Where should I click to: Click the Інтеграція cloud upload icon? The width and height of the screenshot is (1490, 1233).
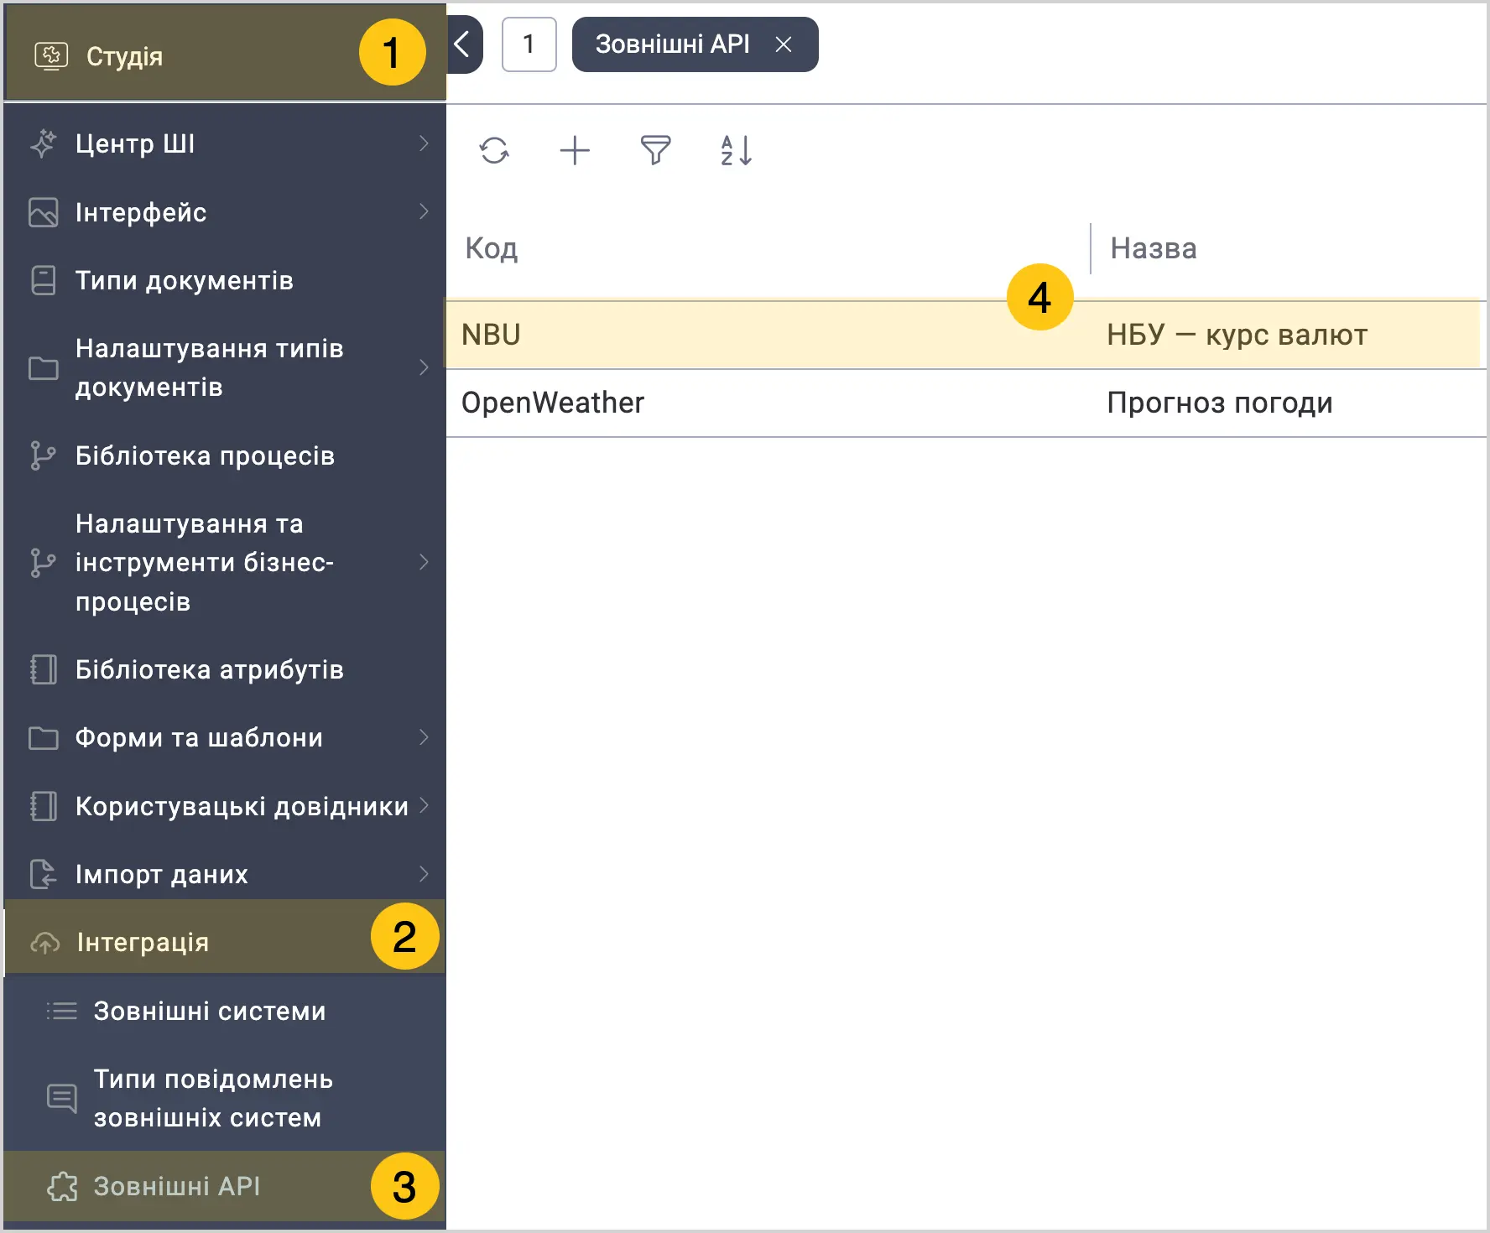(x=45, y=943)
